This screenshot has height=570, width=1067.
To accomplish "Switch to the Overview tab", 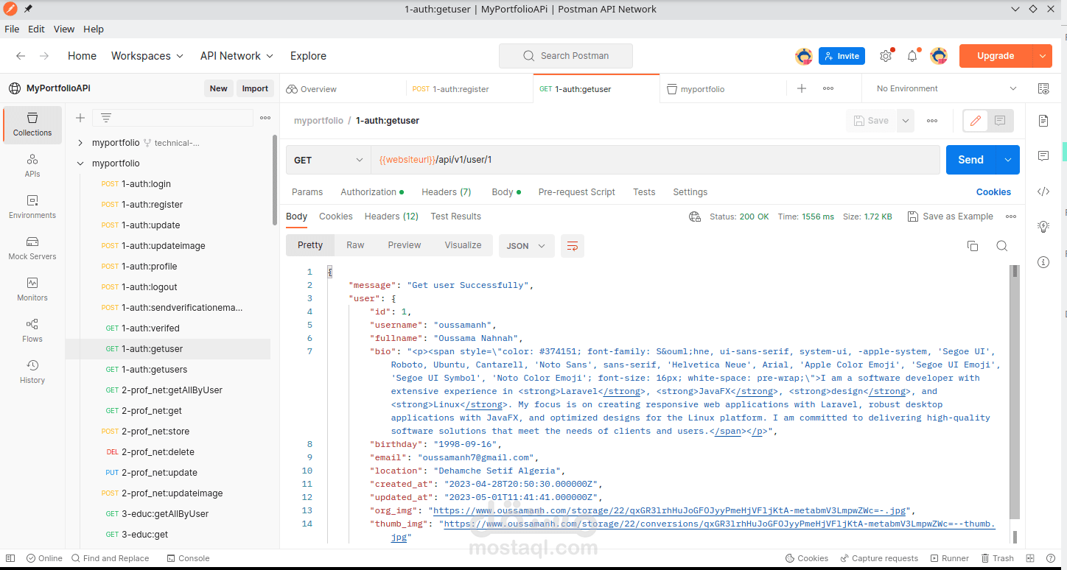I will [343, 88].
